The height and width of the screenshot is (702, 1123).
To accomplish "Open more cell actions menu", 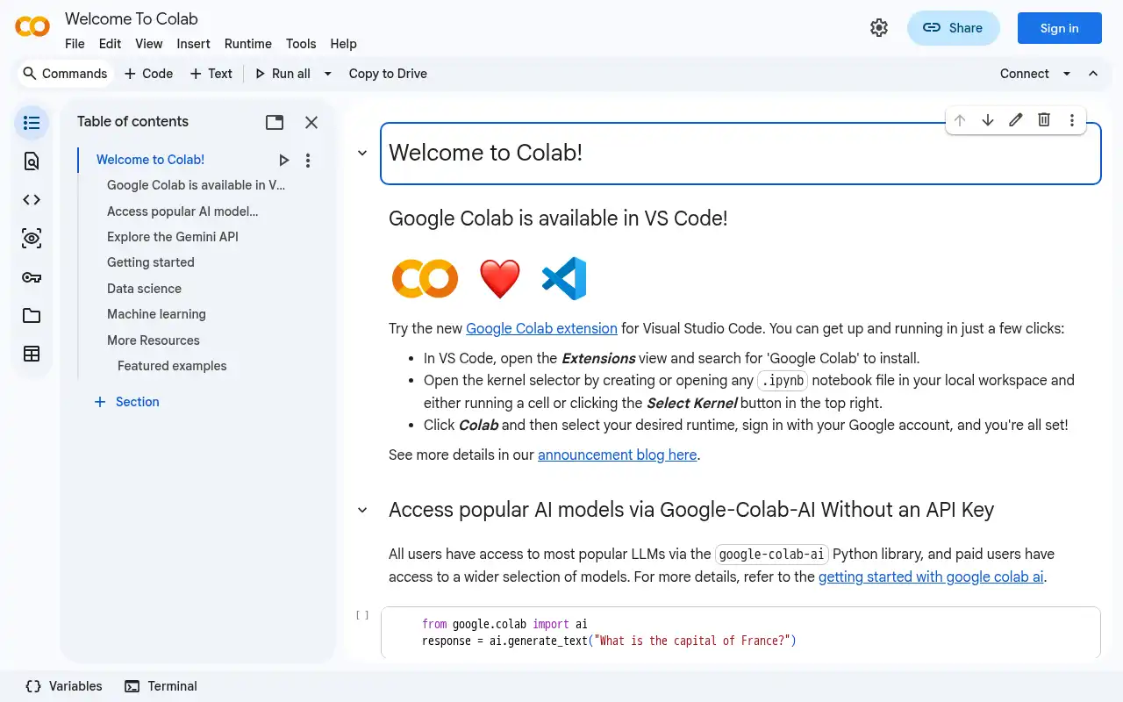I will (1072, 120).
